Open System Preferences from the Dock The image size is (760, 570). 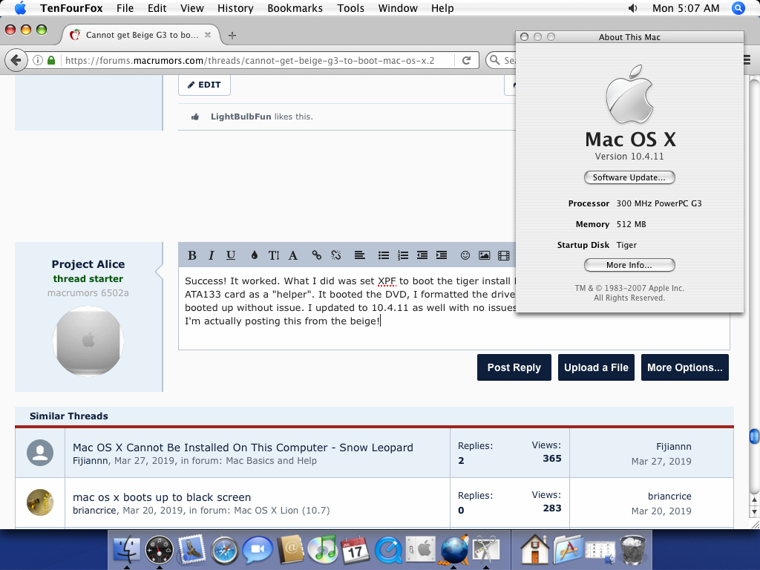(421, 550)
